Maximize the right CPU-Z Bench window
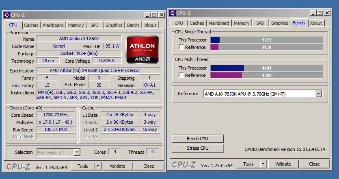This screenshot has width=339, height=179. click(320, 13)
